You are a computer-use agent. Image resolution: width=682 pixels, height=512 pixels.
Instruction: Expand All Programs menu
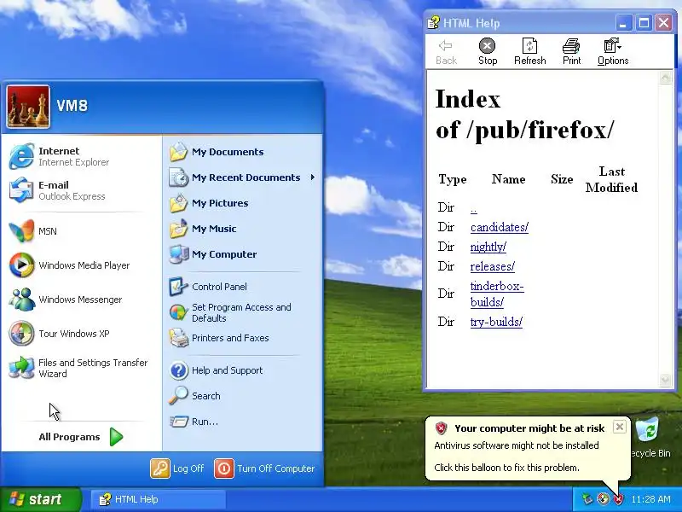(x=81, y=437)
